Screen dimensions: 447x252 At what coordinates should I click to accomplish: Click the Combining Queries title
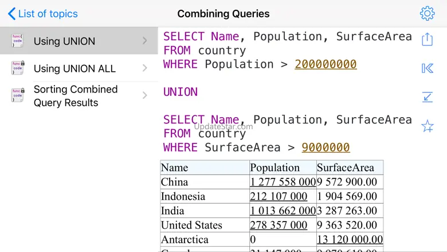point(223,14)
